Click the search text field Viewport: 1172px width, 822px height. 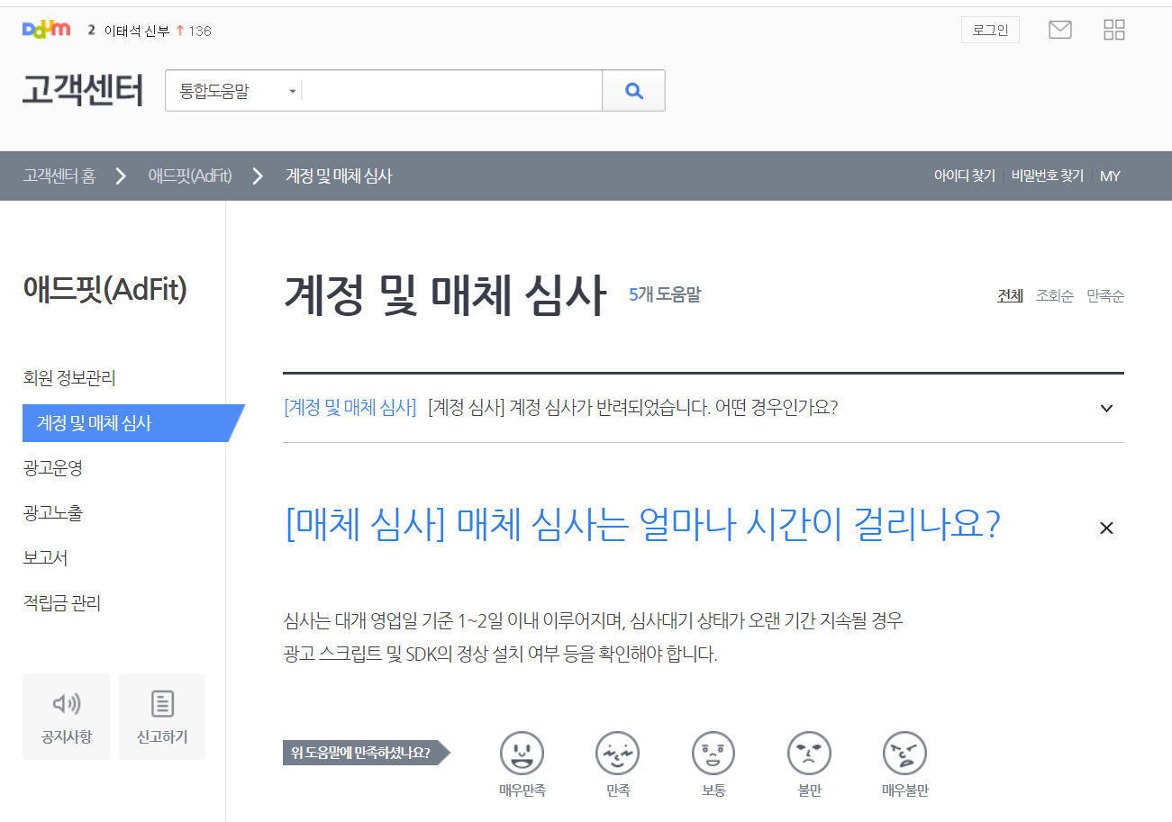tap(451, 91)
